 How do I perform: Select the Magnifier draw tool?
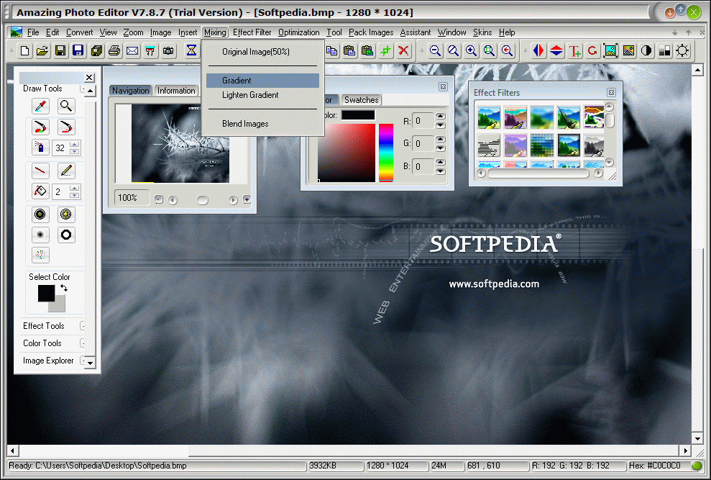pyautogui.click(x=66, y=107)
